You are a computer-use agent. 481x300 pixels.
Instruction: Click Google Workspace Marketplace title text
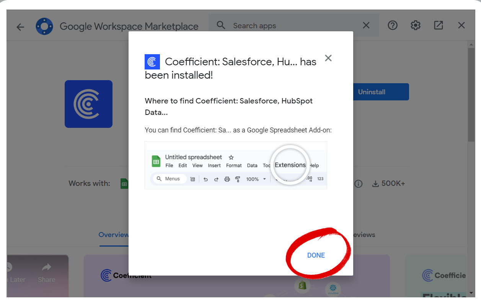[129, 27]
